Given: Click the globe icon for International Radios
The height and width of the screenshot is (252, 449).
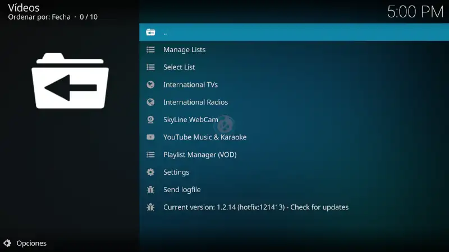Looking at the screenshot, I should click(x=150, y=102).
